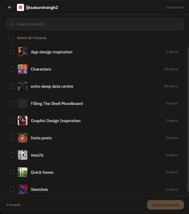This screenshot has height=214, width=189.
Task: Select the Filling The Shell Moodboard checkbox
Action: pyautogui.click(x=12, y=103)
